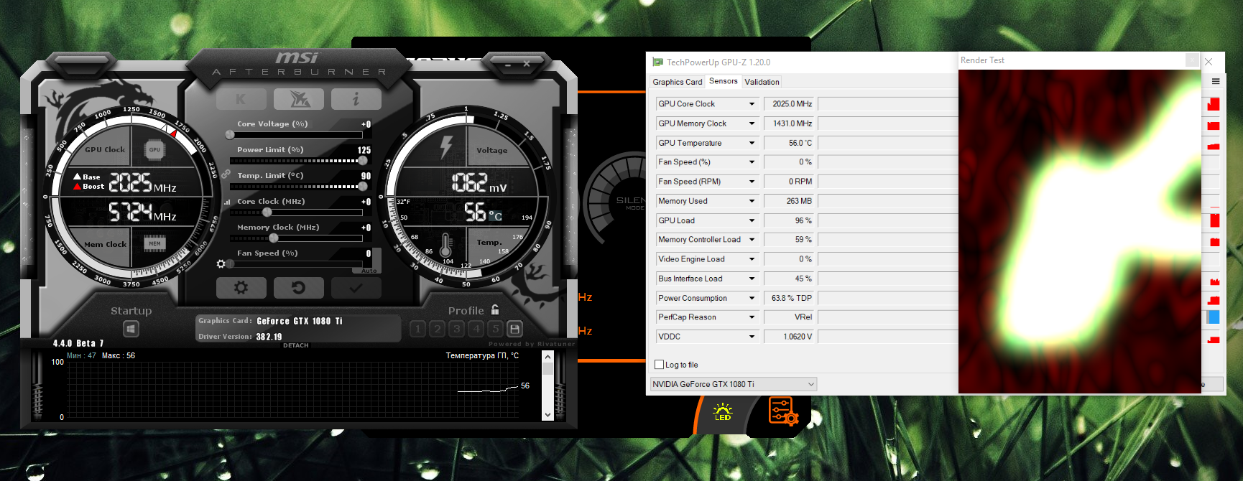Viewport: 1243px width, 481px height.
Task: Select profile slot 4
Action: pyautogui.click(x=476, y=329)
